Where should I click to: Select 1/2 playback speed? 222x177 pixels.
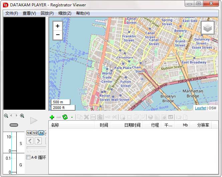click(x=35, y=133)
